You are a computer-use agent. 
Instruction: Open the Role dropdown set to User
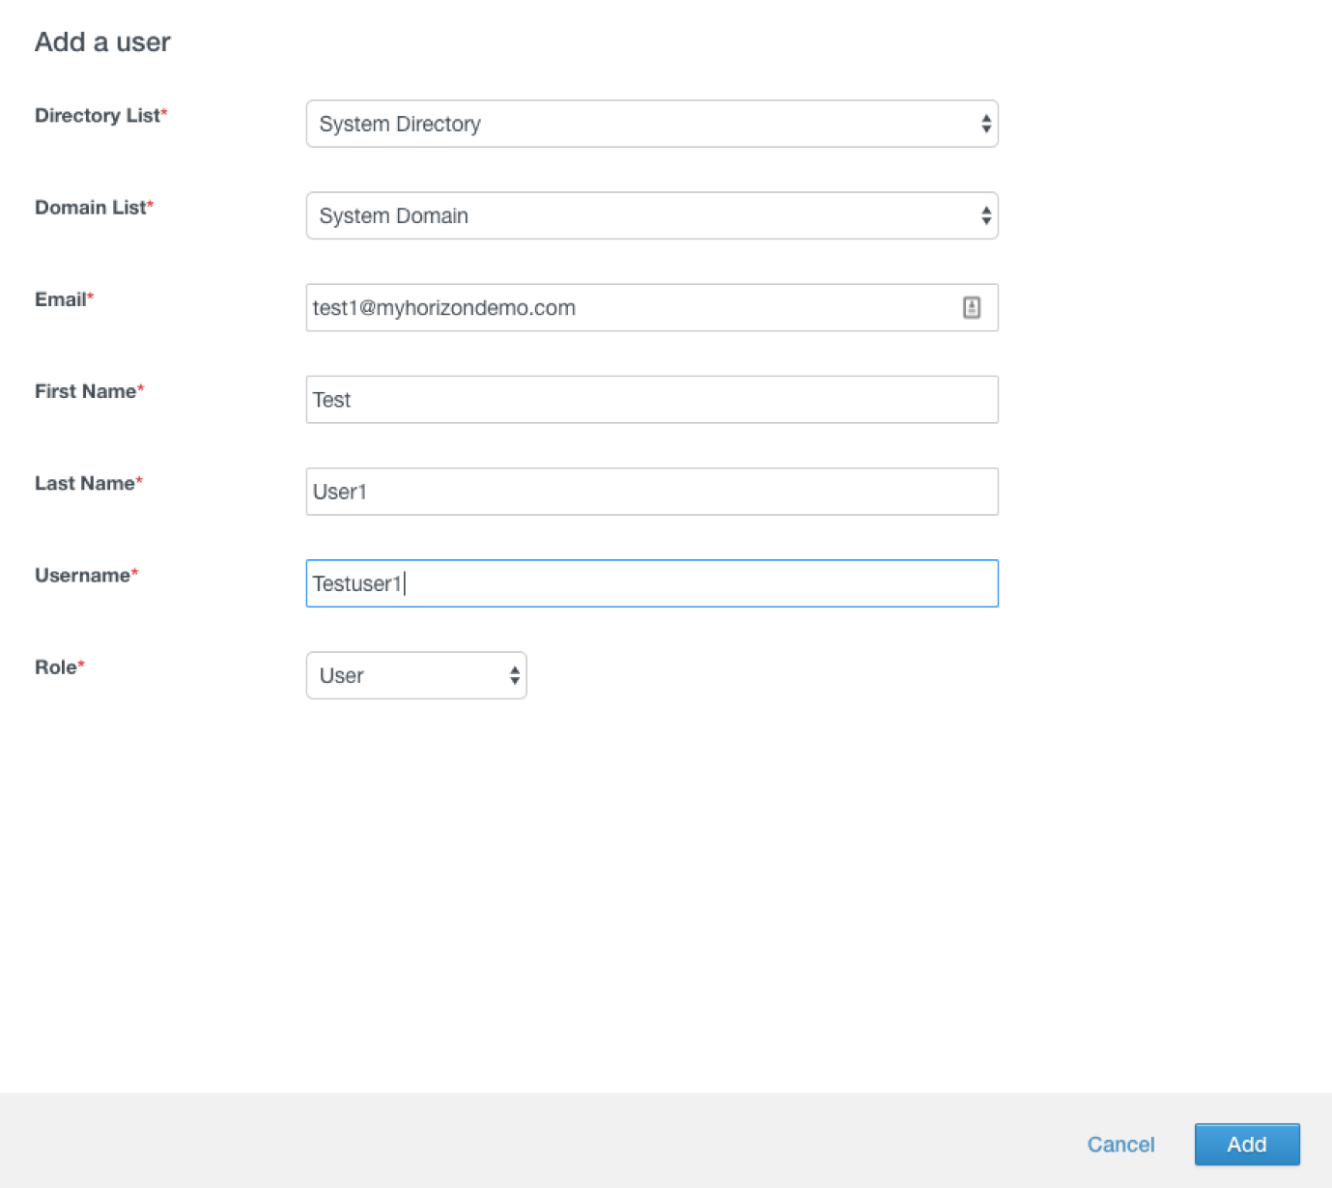pos(415,675)
